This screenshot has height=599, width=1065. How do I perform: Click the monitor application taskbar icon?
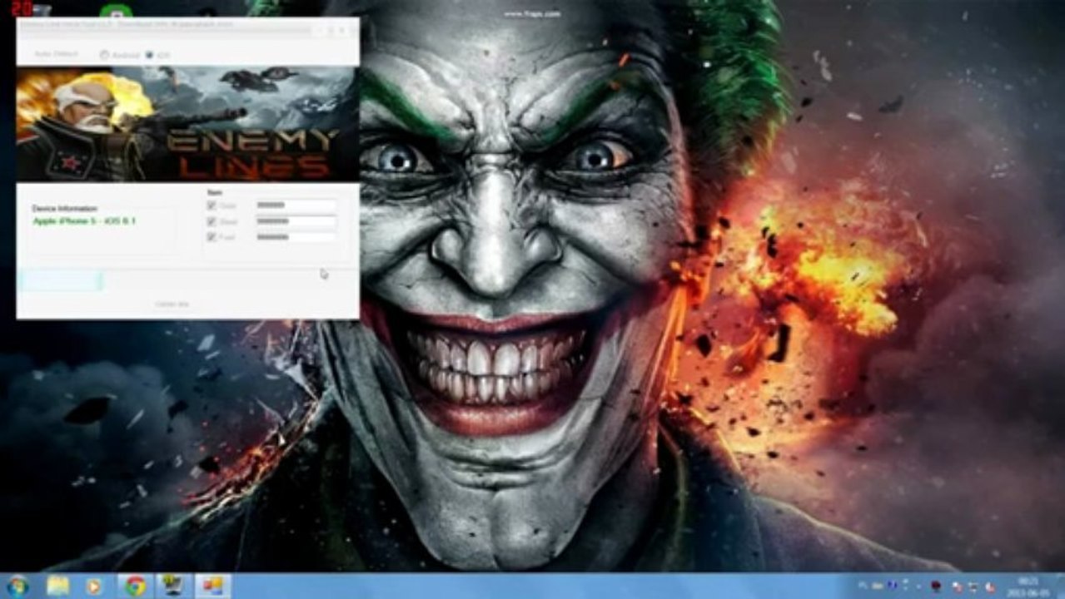click(x=173, y=587)
